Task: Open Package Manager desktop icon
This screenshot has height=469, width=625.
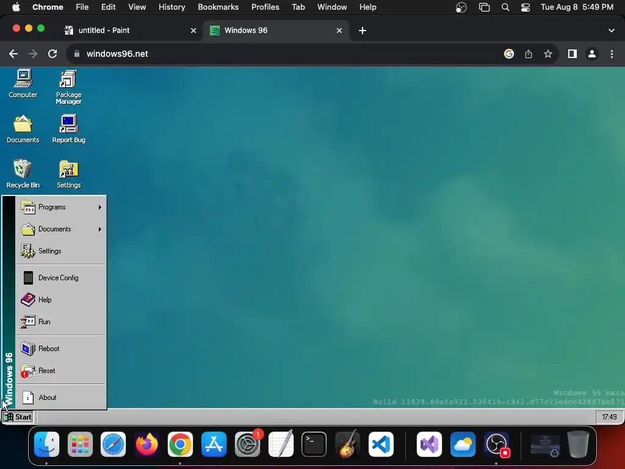Action: (68, 87)
